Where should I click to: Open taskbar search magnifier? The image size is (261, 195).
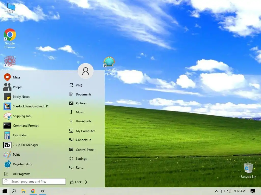tap(14, 191)
